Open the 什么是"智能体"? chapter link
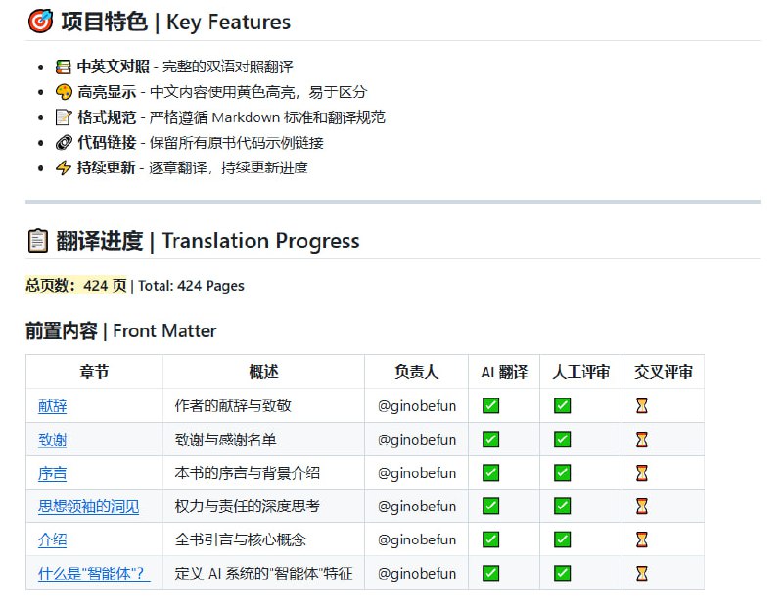 [x=93, y=573]
